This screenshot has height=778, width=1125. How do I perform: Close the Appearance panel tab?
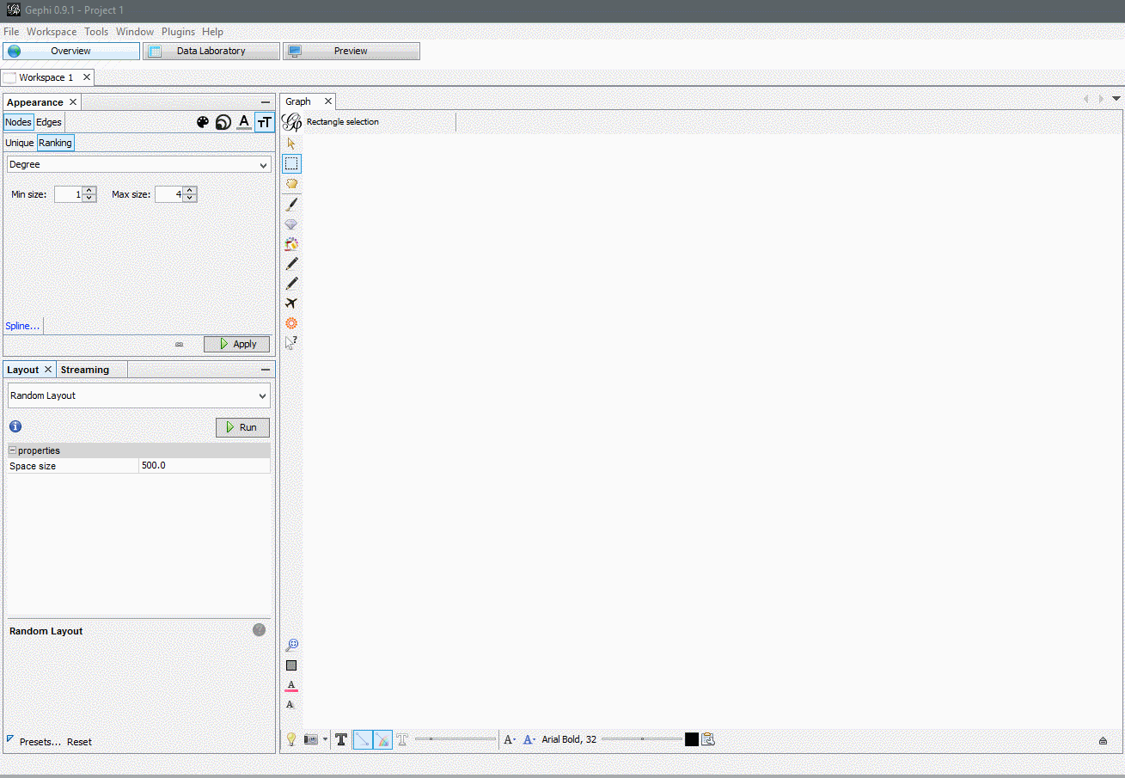73,102
